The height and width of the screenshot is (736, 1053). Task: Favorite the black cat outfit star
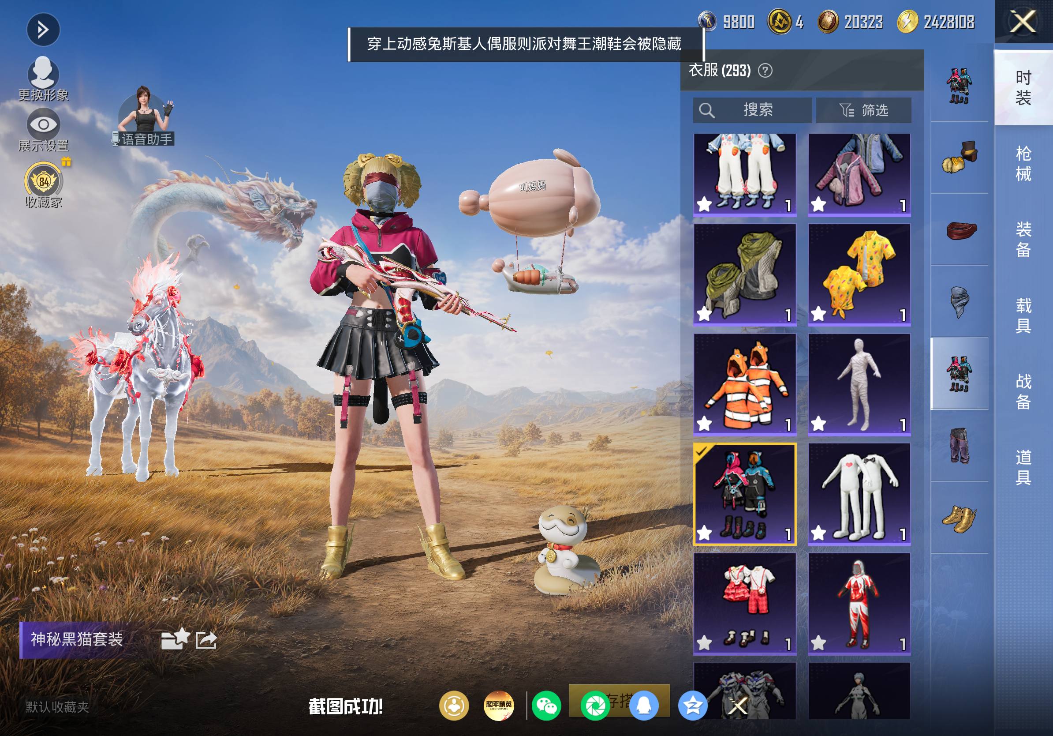pyautogui.click(x=705, y=533)
